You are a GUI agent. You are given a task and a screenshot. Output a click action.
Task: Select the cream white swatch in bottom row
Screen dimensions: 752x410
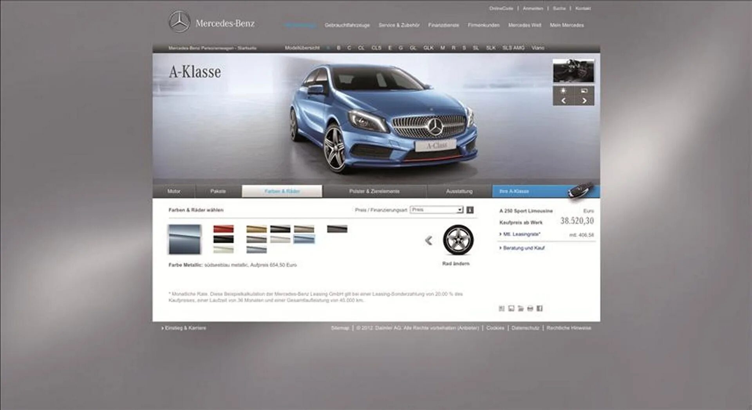(x=223, y=250)
